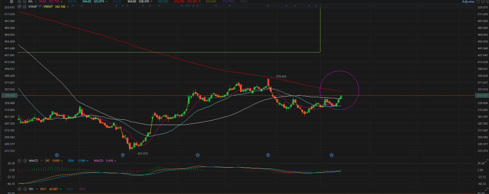The width and height of the screenshot is (489, 194).
Task: Toggle the RSI3 line label
Action: coord(82,189)
